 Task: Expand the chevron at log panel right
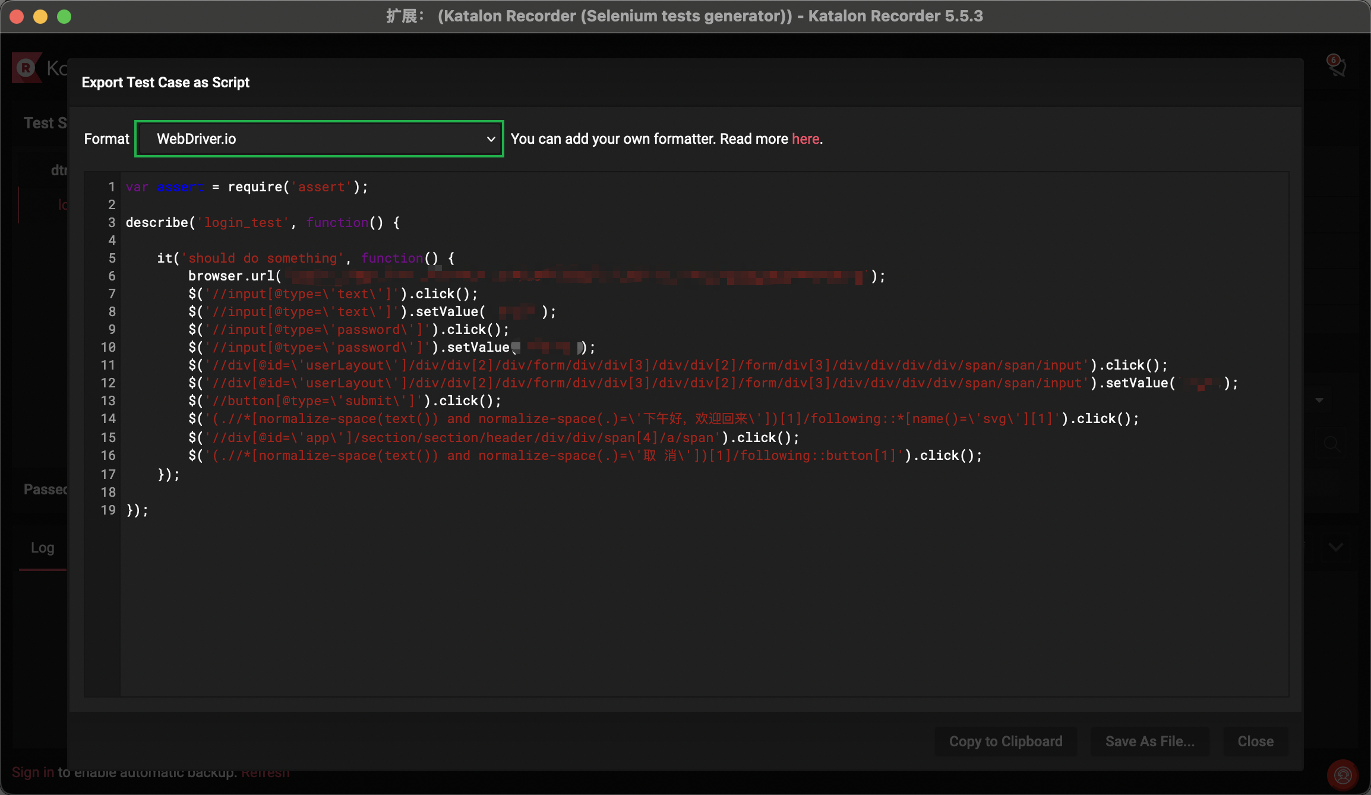pos(1336,547)
